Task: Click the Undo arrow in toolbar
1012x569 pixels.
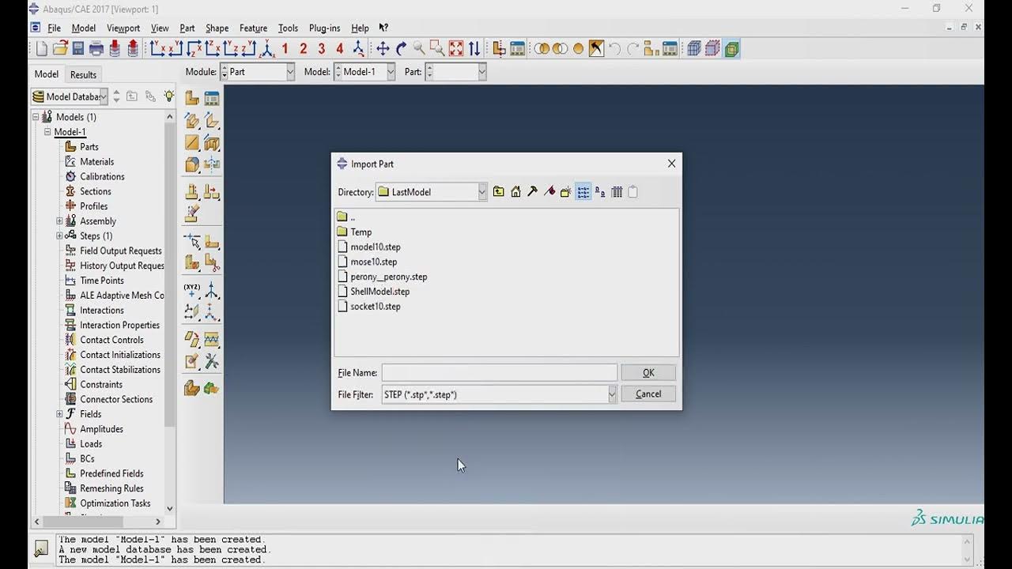Action: point(614,49)
